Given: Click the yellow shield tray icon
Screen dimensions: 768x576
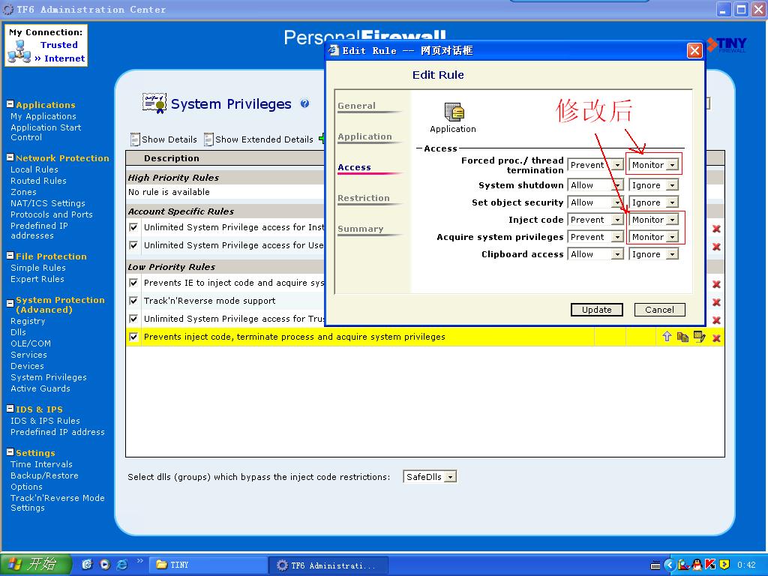Looking at the screenshot, I should click(x=725, y=565).
